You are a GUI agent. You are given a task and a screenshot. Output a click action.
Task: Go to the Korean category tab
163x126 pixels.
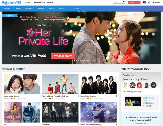pos(7,8)
